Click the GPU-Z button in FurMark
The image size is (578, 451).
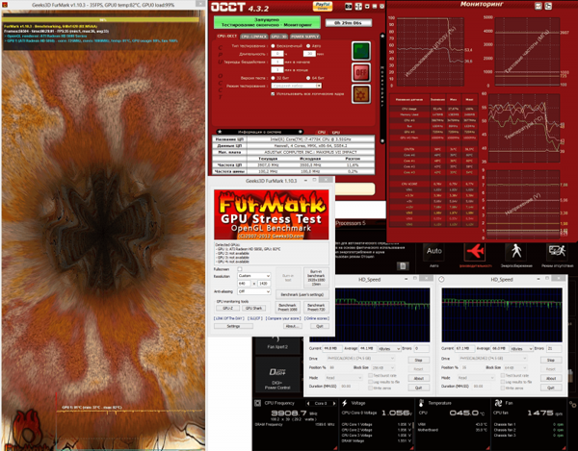click(227, 308)
